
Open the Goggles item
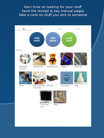(67, 59)
